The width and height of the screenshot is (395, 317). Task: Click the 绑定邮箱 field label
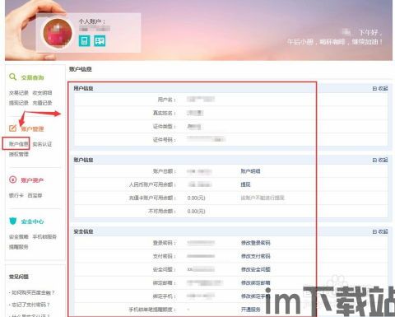click(165, 283)
